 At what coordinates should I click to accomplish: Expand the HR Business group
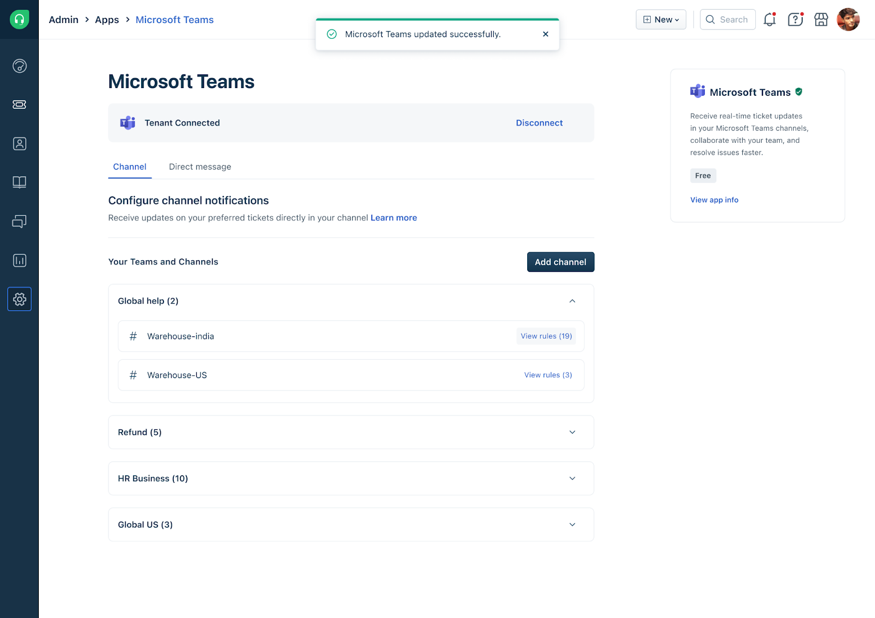tap(573, 479)
